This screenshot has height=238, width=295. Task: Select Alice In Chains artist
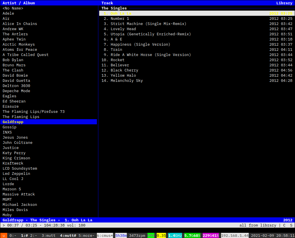pyautogui.click(x=49, y=24)
